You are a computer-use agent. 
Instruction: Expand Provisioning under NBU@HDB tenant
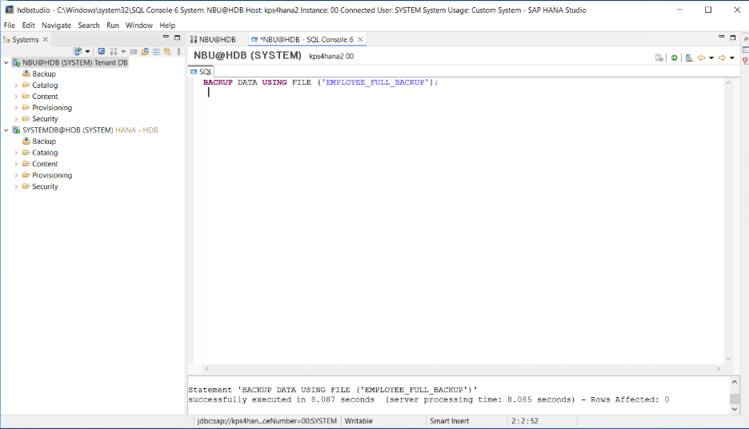16,108
